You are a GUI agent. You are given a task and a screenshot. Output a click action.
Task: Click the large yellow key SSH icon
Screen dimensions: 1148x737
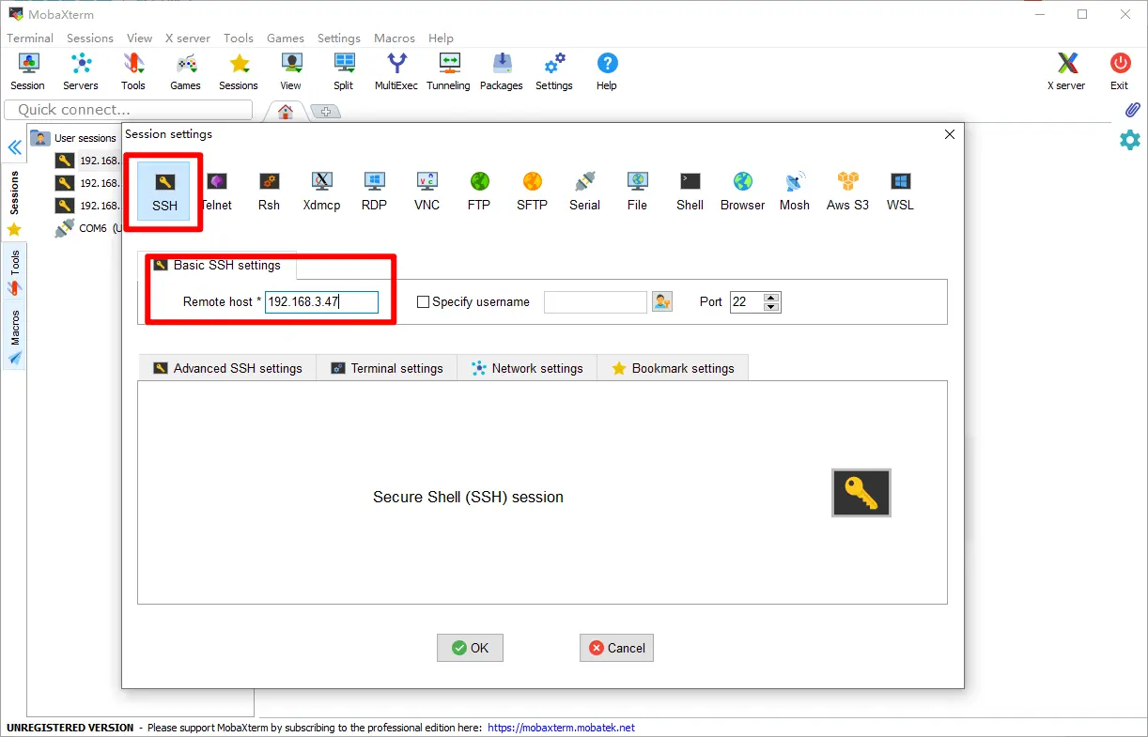coord(861,493)
